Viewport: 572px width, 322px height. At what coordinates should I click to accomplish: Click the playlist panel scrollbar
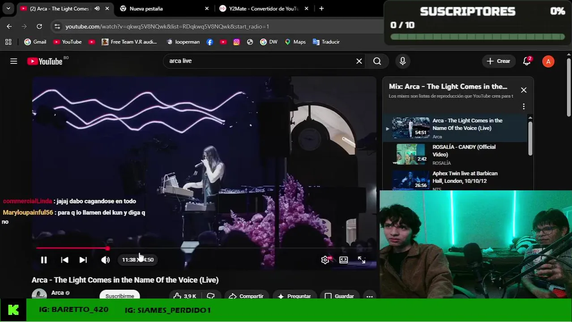530,138
